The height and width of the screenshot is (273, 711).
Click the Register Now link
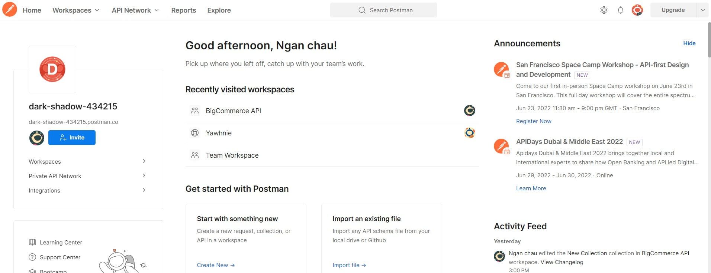pos(534,121)
